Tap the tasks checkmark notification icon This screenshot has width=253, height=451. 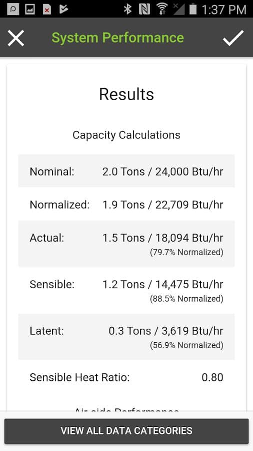click(63, 9)
